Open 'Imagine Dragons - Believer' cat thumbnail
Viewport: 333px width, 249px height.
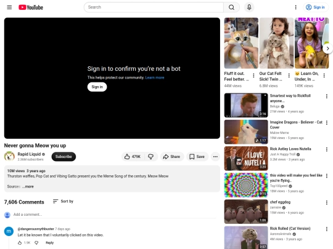tap(246, 132)
